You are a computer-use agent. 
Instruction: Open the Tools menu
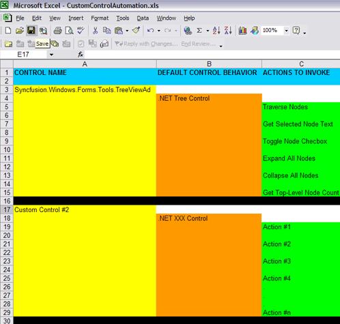(123, 18)
